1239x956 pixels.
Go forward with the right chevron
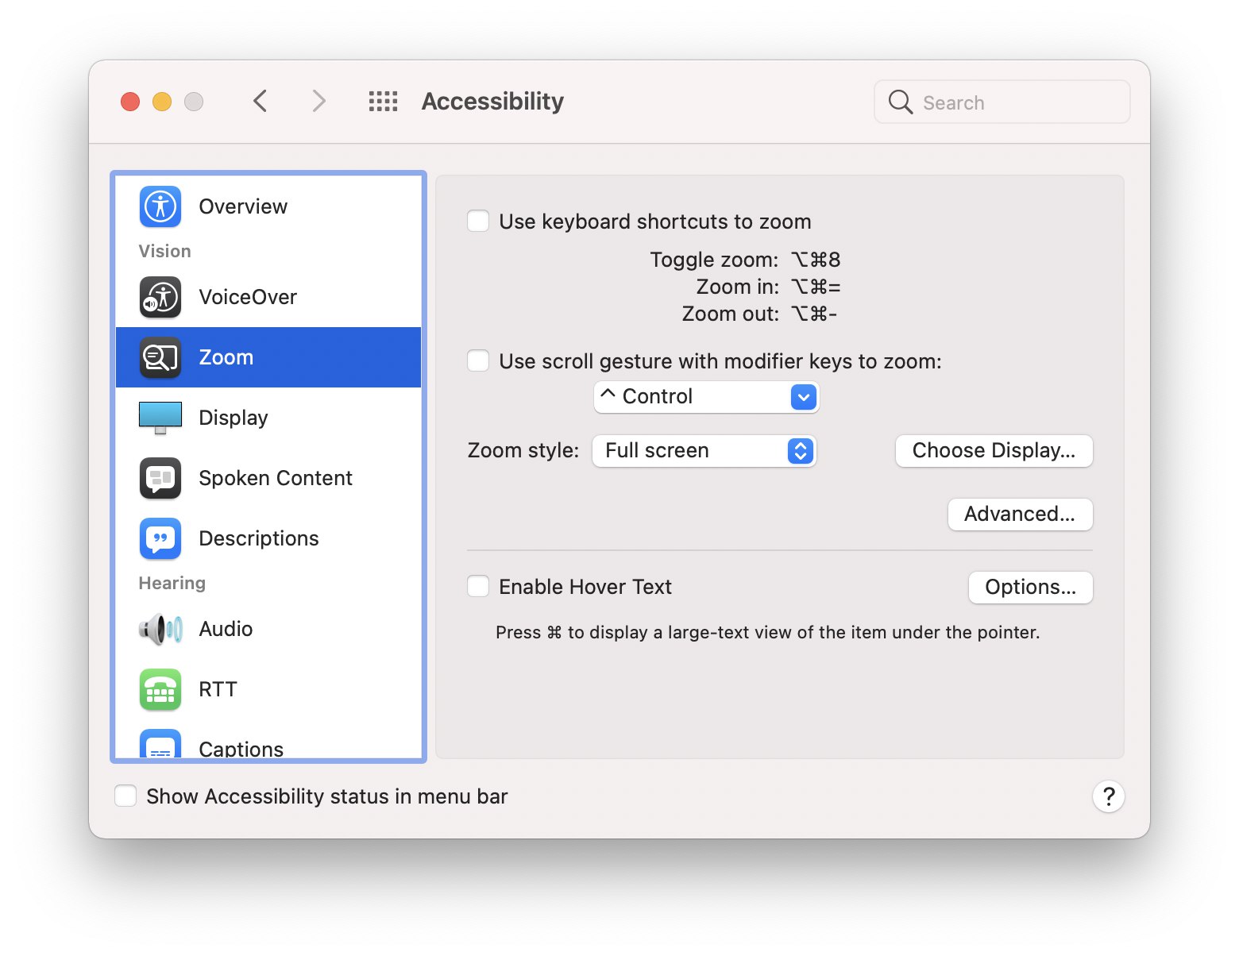pos(318,101)
